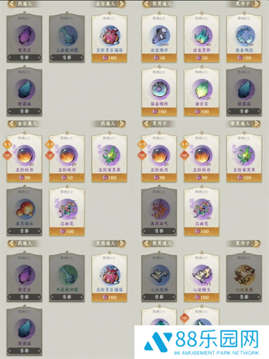Open the sold-out 上品凝神露 item
The height and width of the screenshot is (359, 269).
click(67, 37)
